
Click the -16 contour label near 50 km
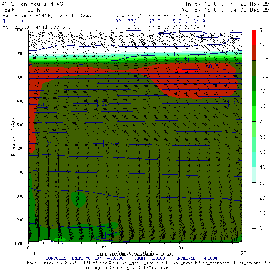tap(109, 143)
